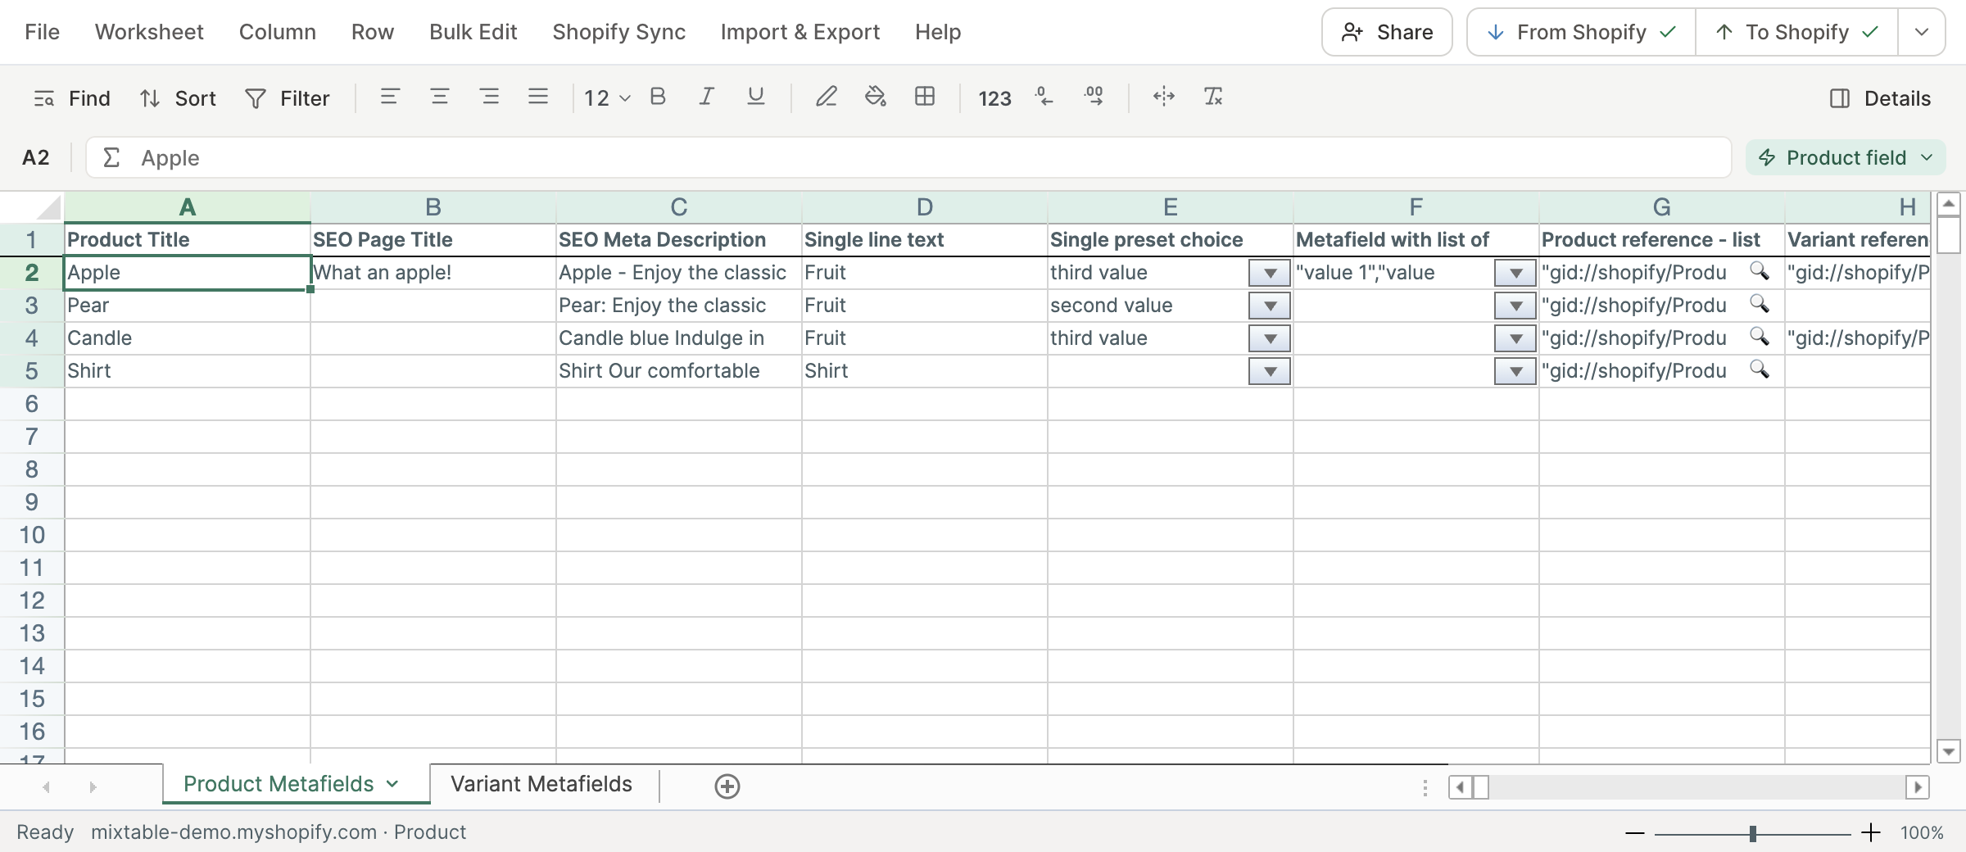
Task: Open the preset choice dropdown in the Pear row
Action: pos(1270,306)
